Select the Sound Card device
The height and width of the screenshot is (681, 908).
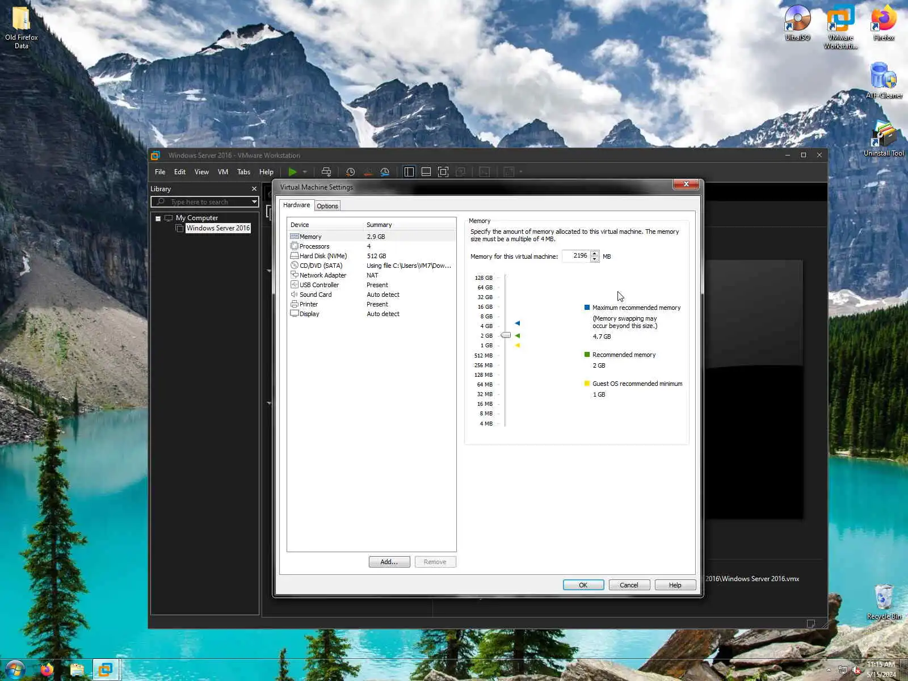[x=372, y=295]
